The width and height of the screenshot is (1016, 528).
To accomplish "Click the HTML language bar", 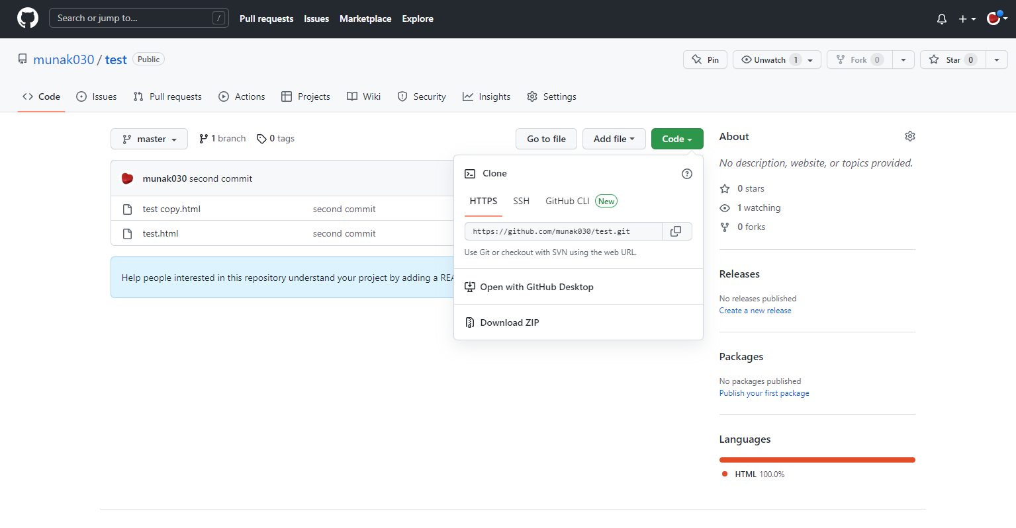I will 817,460.
